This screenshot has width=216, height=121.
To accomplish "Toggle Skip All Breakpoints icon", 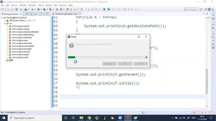I will 21,9.
